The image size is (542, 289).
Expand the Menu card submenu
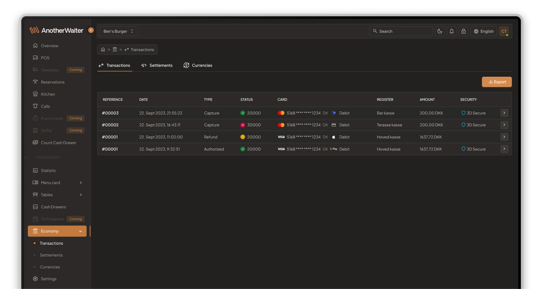[57, 183]
